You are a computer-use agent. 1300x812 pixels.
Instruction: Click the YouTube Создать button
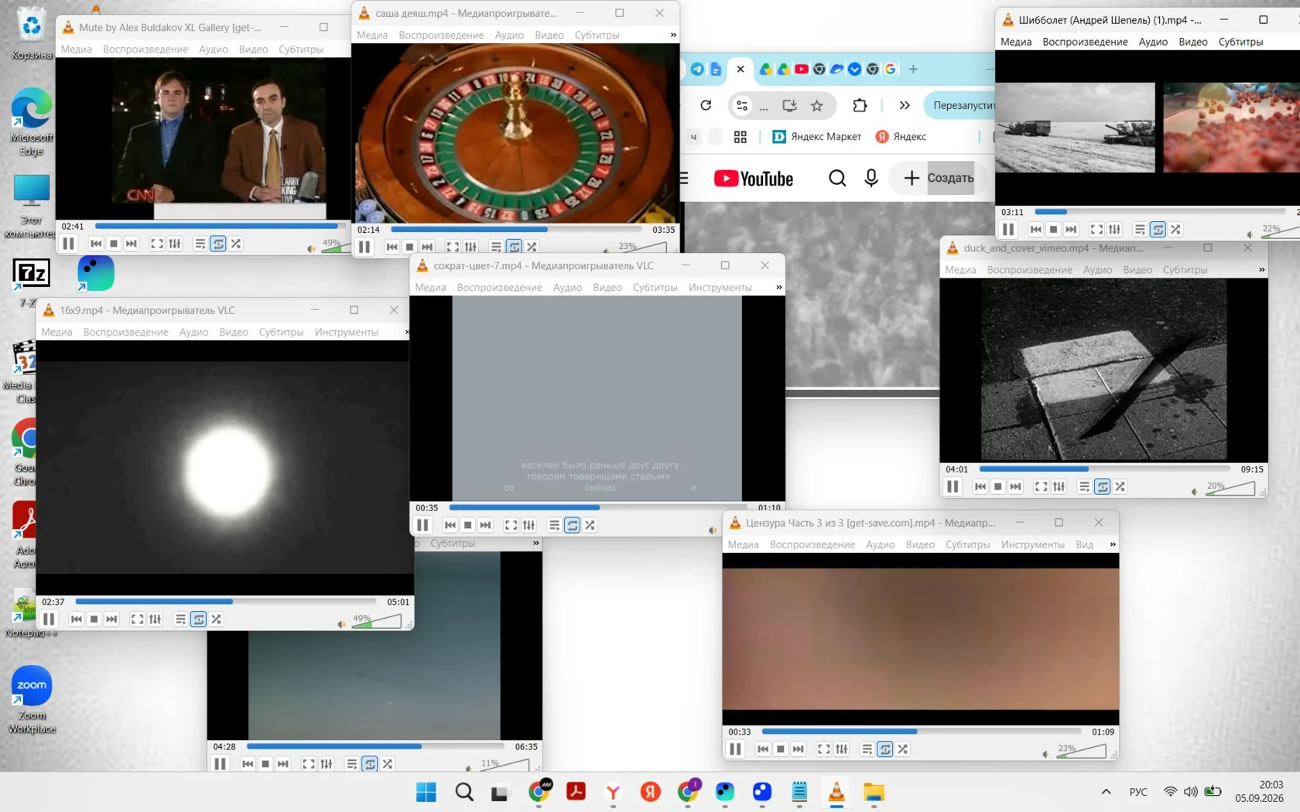[x=939, y=179]
